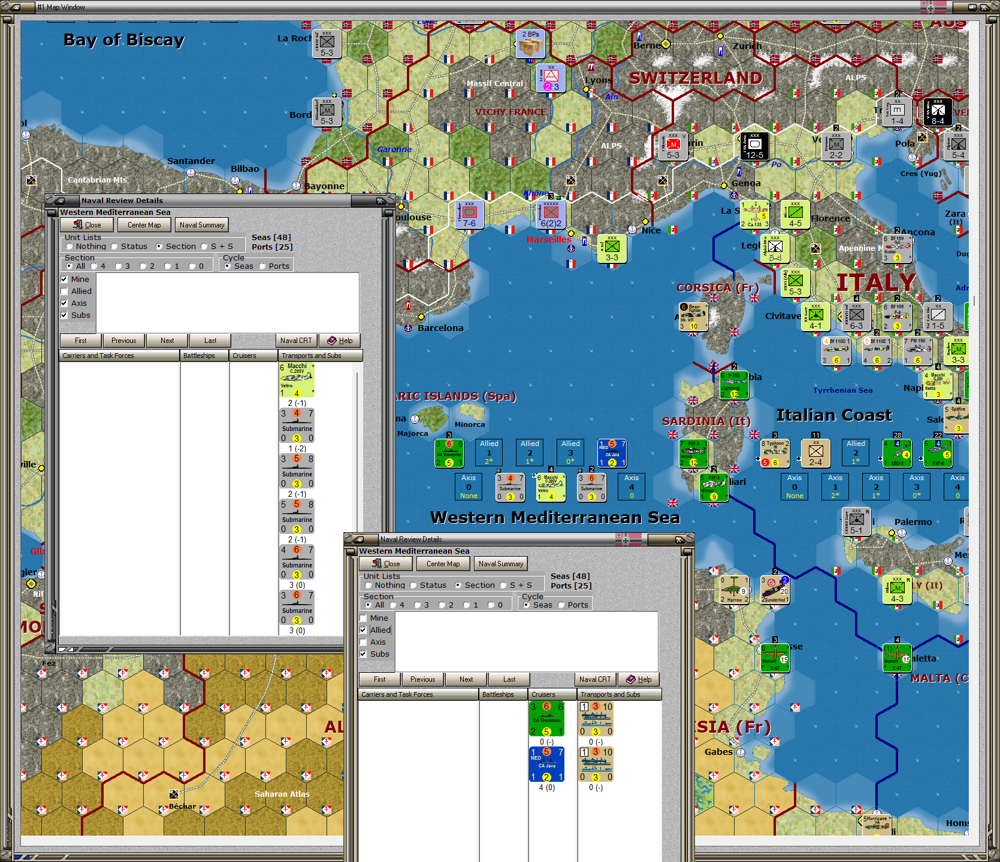
Task: Check Axis in front Naval Review window
Action: pyautogui.click(x=363, y=642)
